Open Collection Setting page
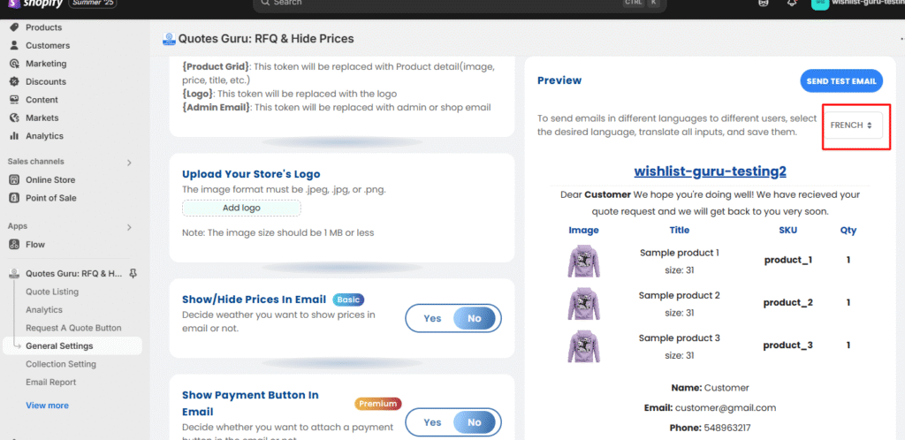 pyautogui.click(x=61, y=364)
